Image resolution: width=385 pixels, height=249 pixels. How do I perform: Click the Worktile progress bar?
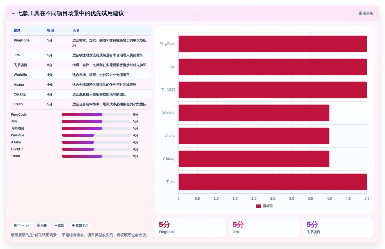[96, 135]
